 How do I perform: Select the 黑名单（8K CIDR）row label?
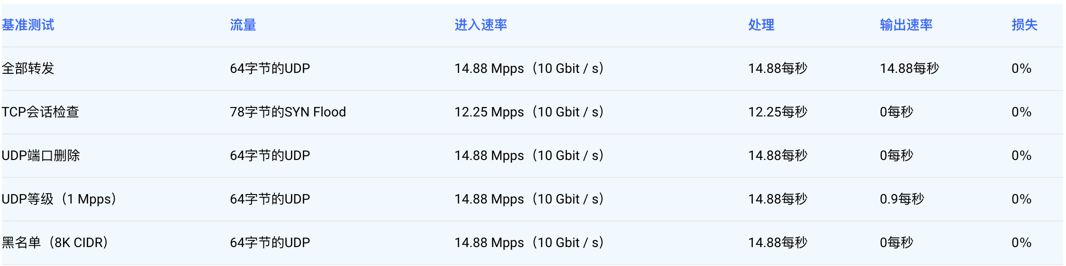tap(55, 242)
